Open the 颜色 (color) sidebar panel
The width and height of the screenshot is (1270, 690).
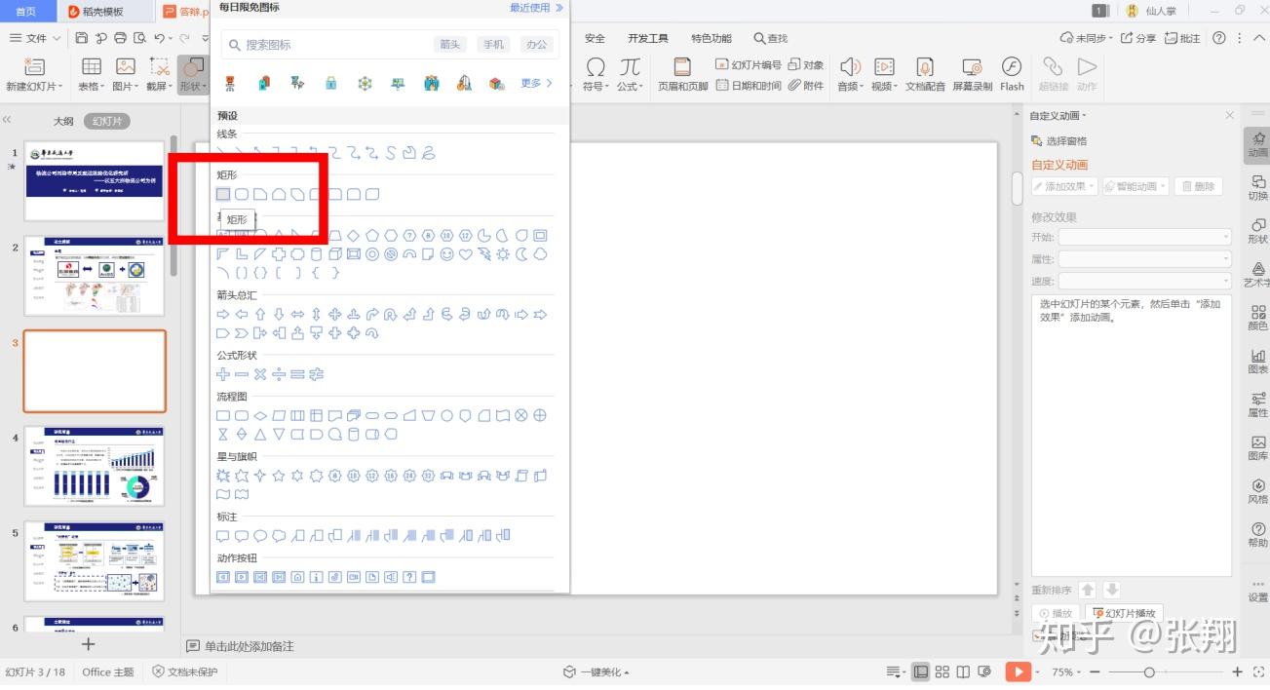(x=1257, y=317)
